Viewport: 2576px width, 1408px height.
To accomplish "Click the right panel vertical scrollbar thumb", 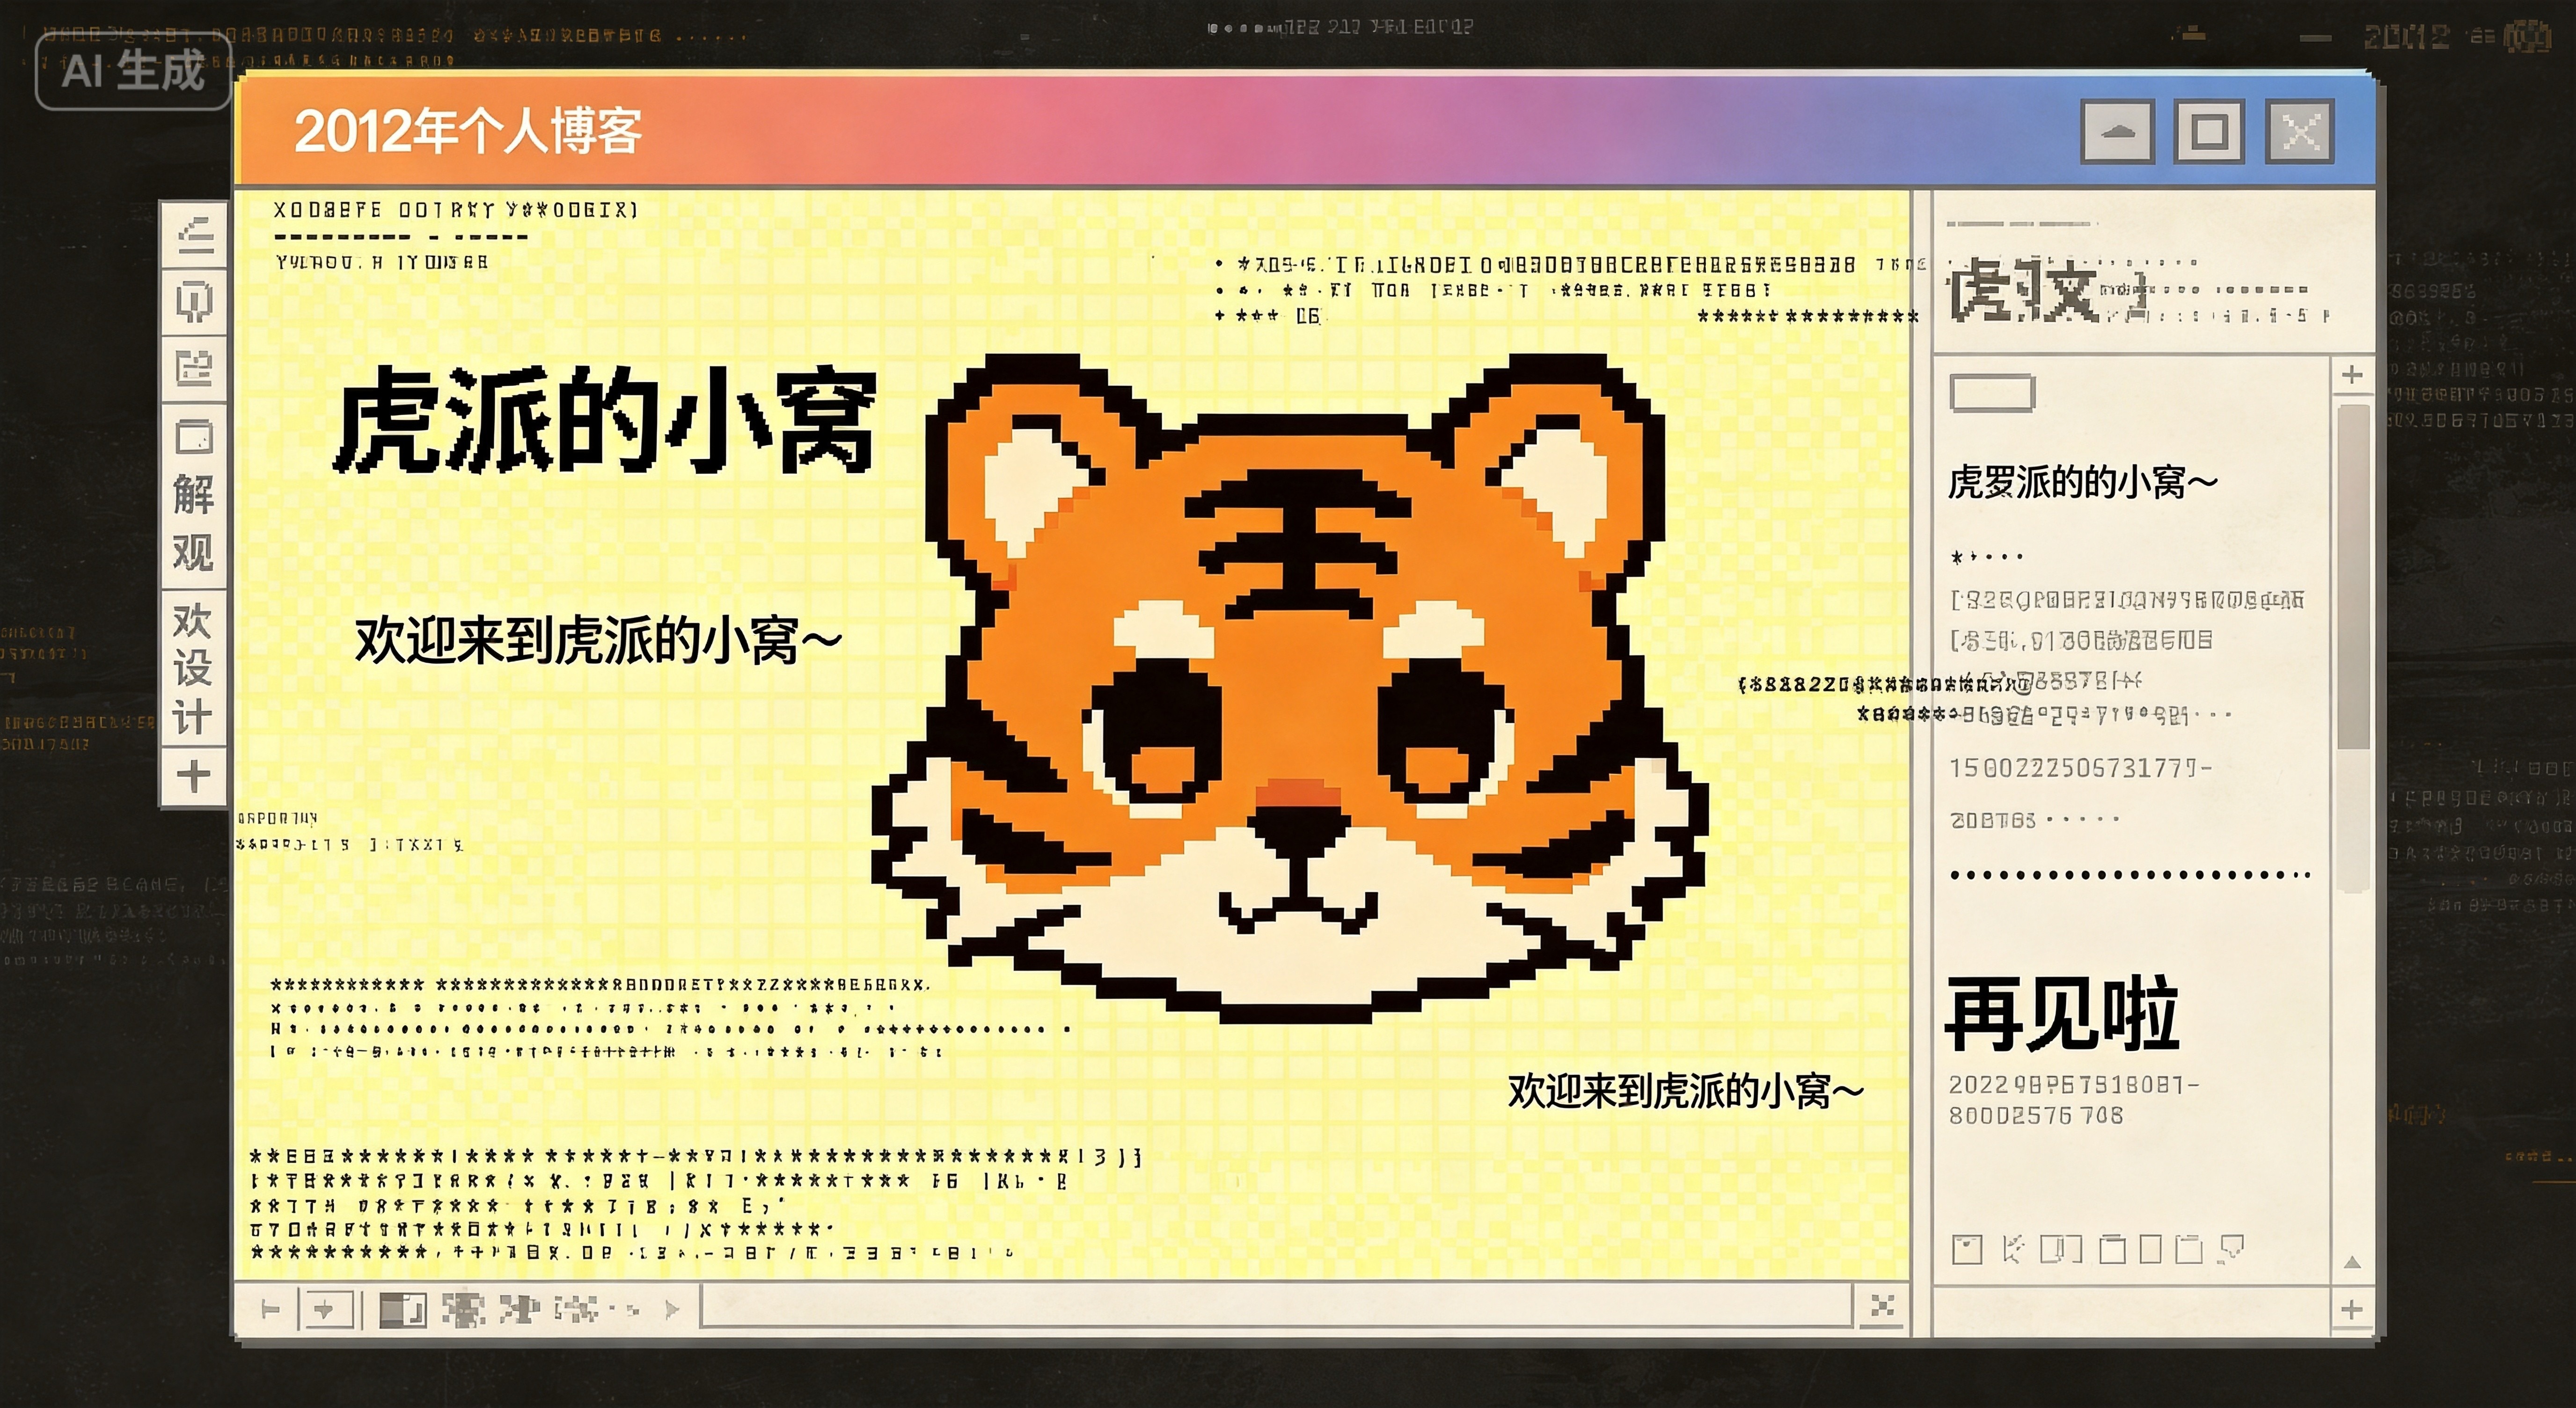I will pyautogui.click(x=2354, y=576).
